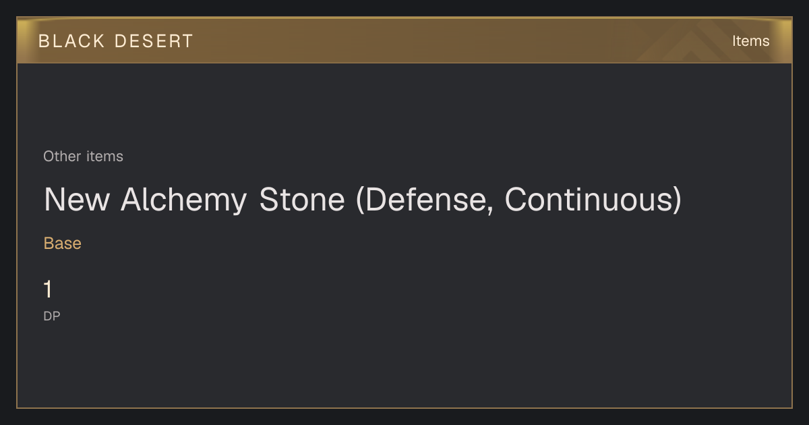Click the word Alchemy in the title
This screenshot has width=809, height=425.
point(183,200)
